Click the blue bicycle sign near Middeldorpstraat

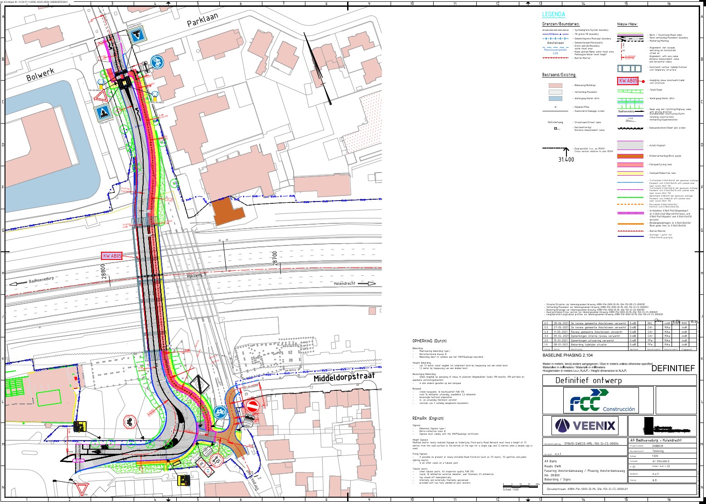tap(220, 412)
